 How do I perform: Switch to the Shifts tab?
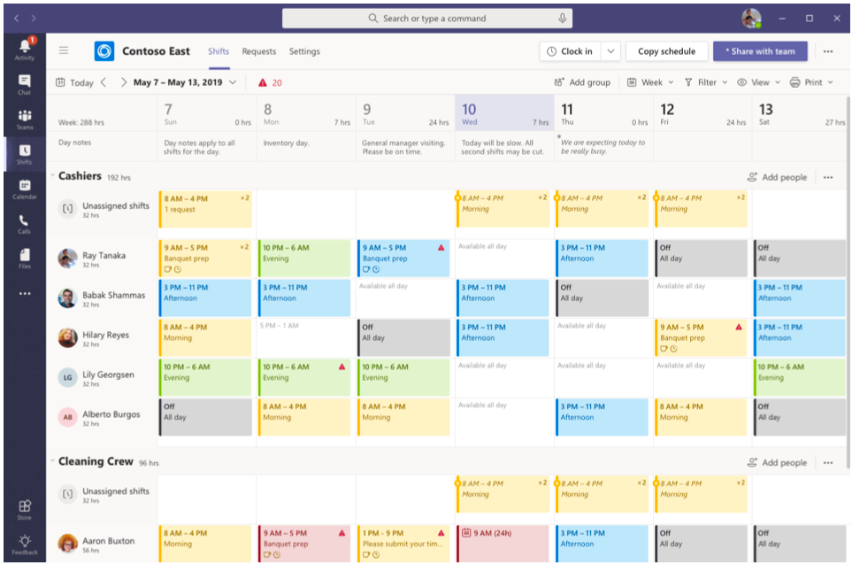(219, 51)
